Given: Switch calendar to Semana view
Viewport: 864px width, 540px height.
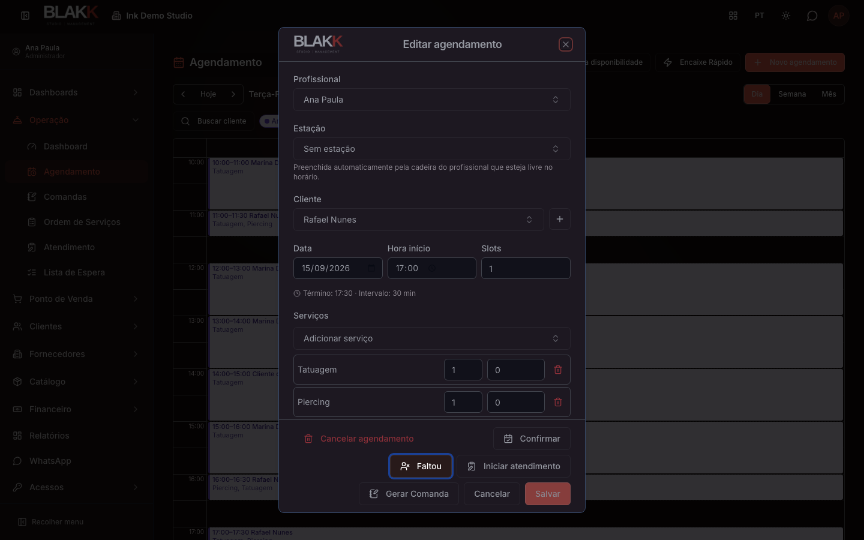Looking at the screenshot, I should tap(792, 94).
